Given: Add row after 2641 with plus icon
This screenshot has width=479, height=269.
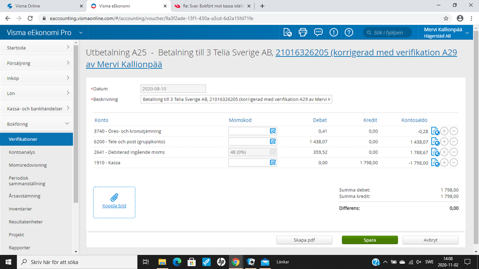Looking at the screenshot, I should tap(444, 152).
